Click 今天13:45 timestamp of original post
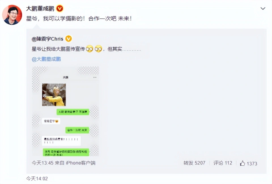The image size is (272, 184). [x=42, y=163]
